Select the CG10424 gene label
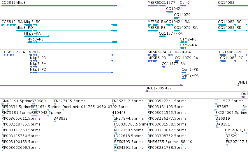Viewport: 248px width, 152px height. click(174, 8)
